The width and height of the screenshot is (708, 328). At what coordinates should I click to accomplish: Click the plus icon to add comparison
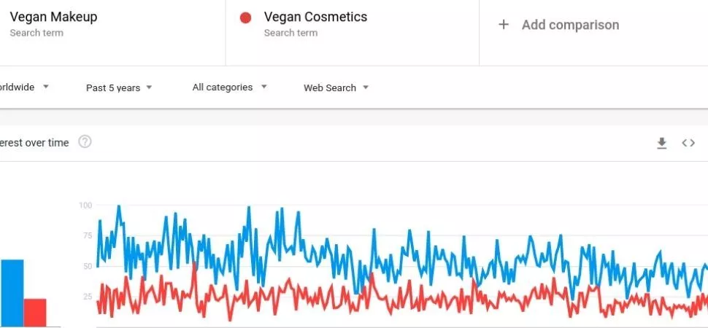tap(503, 25)
